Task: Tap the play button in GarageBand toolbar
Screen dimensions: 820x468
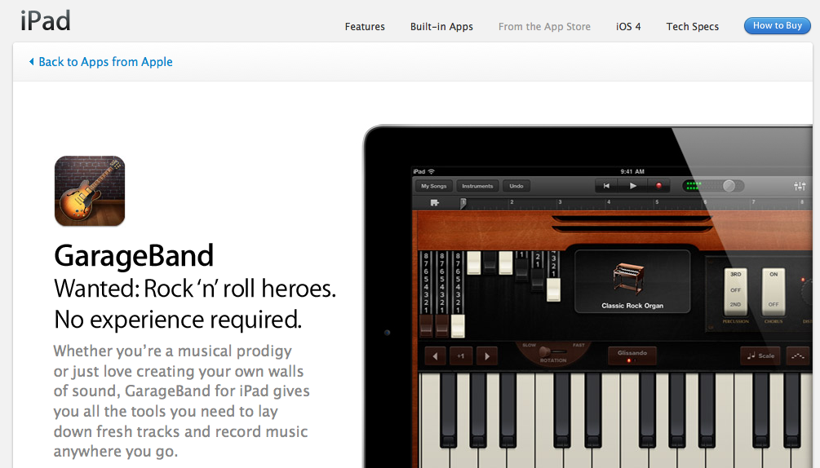Action: [633, 186]
